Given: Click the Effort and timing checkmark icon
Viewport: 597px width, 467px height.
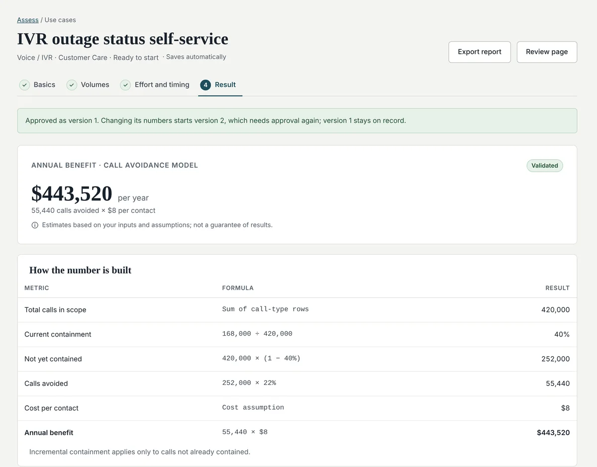Looking at the screenshot, I should point(125,85).
